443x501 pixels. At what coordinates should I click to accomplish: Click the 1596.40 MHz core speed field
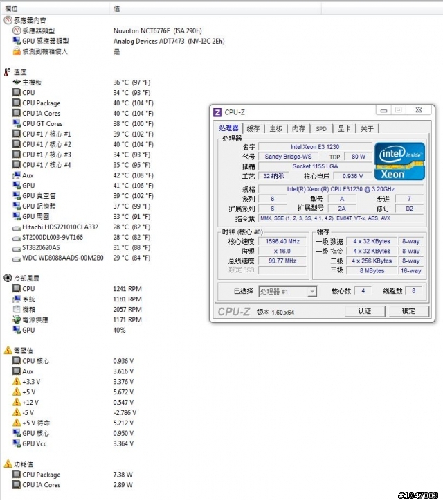point(282,241)
